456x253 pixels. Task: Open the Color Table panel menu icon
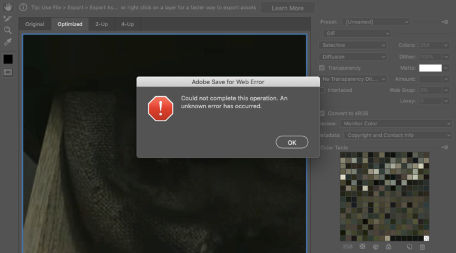click(445, 147)
